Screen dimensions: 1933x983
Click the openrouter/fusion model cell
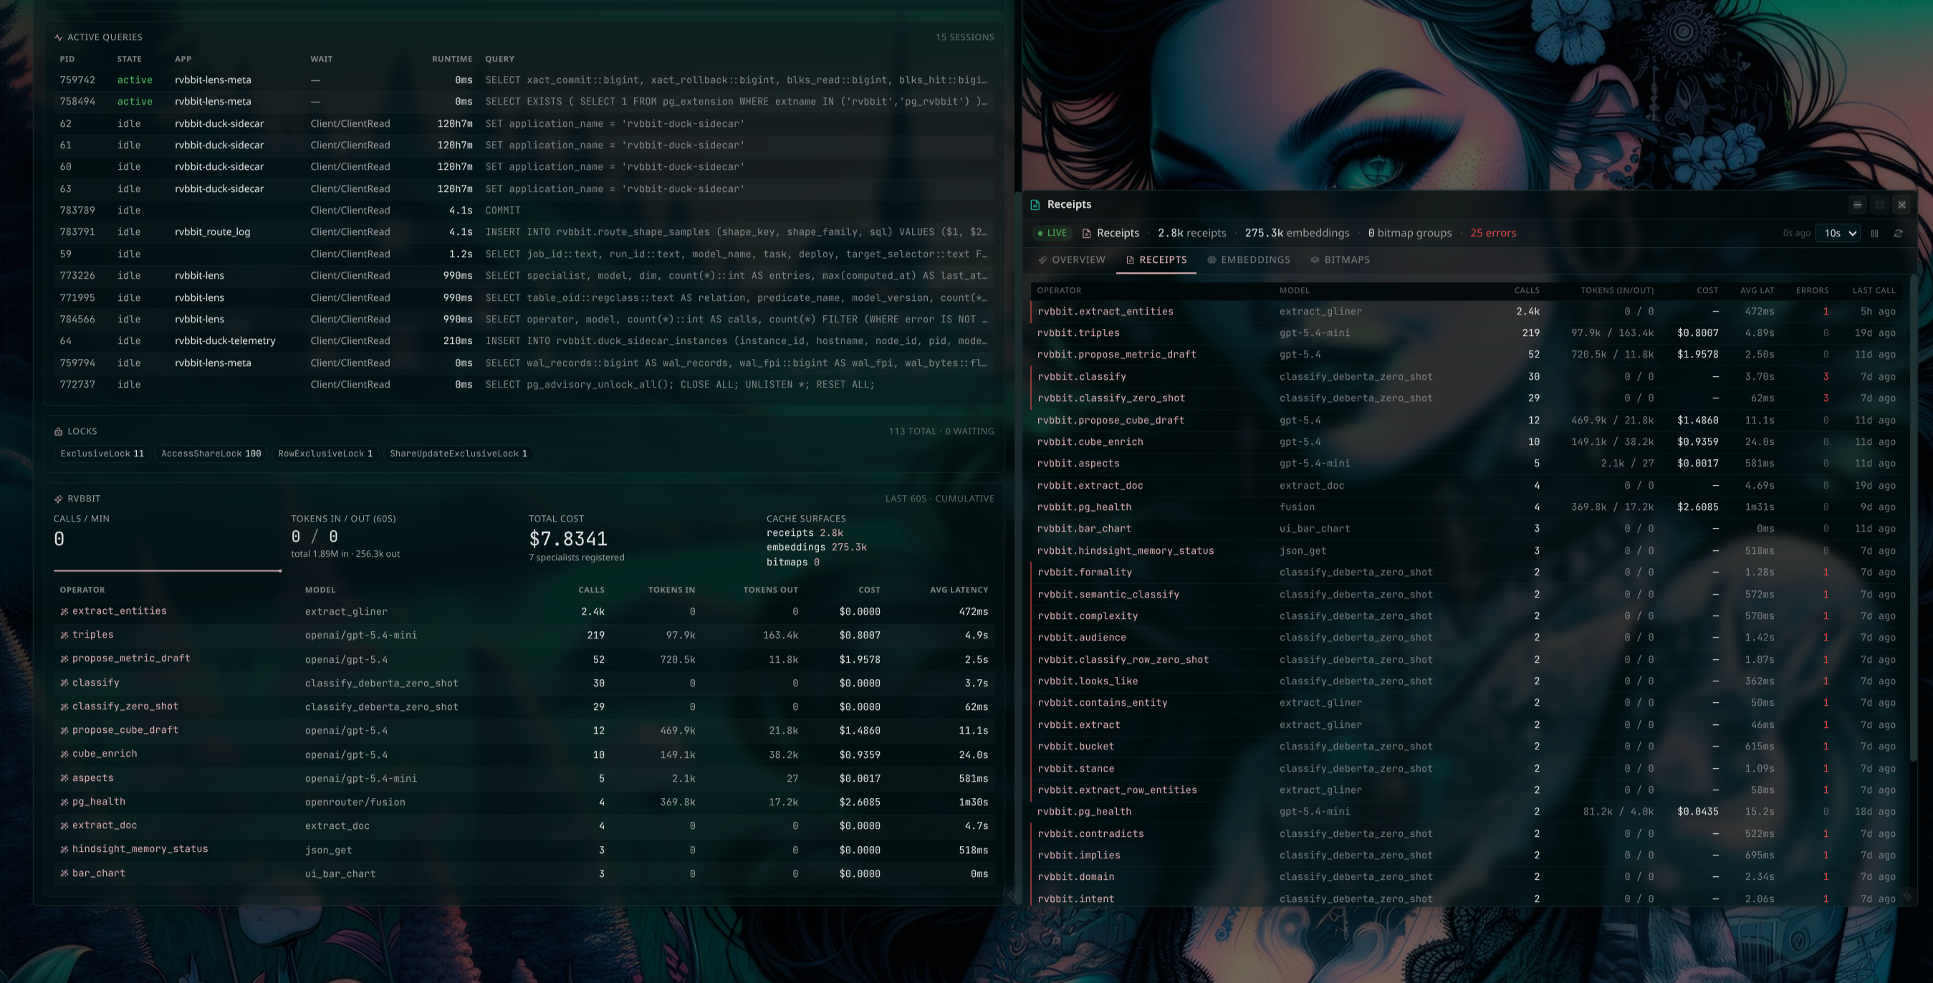coord(355,802)
